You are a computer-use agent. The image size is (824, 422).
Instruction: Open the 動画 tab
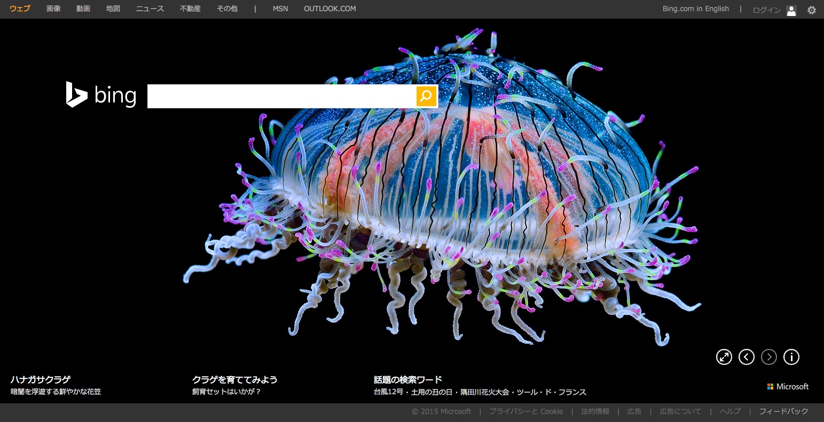83,9
